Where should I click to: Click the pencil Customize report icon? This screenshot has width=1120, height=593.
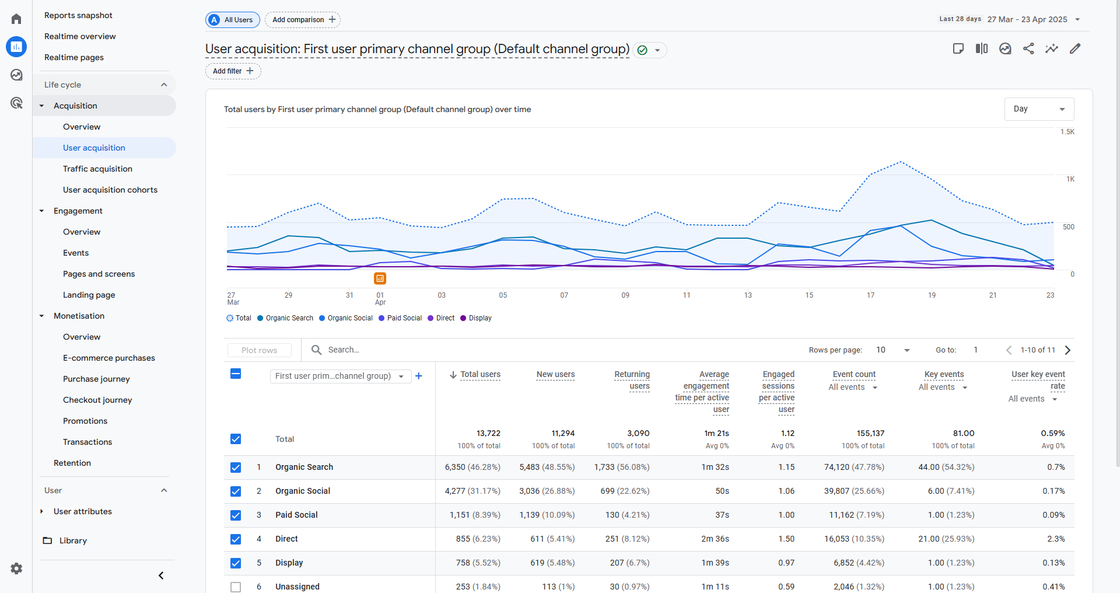(1075, 49)
